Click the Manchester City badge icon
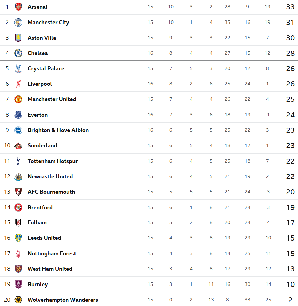298x306 pixels. [x=18, y=23]
